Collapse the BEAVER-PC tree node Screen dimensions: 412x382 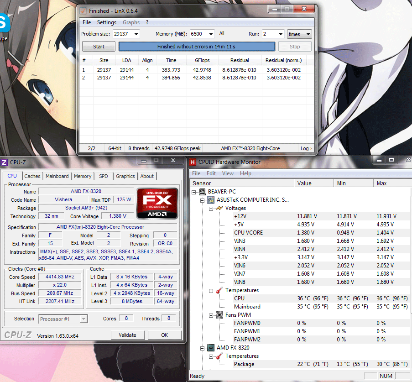[193, 192]
